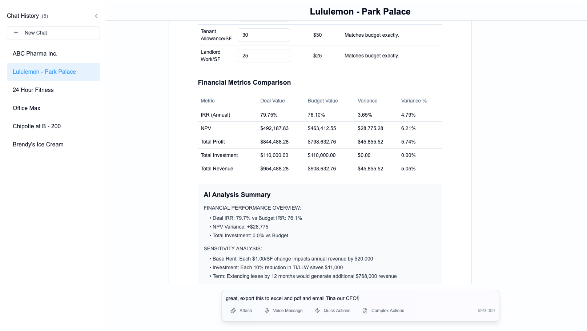This screenshot has width=587, height=331.
Task: Click the Metric column header
Action: point(208,101)
